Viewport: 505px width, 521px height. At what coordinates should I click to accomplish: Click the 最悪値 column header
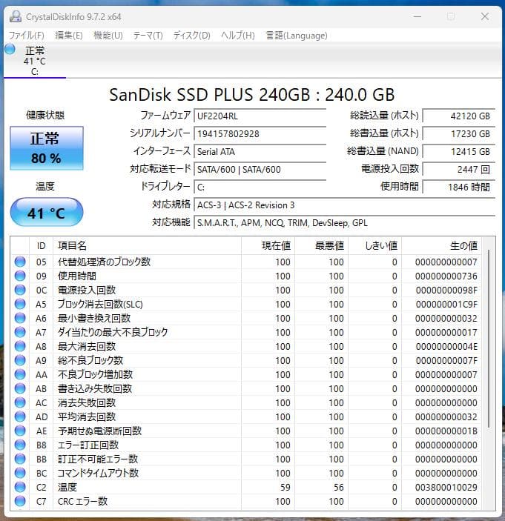tap(322, 245)
